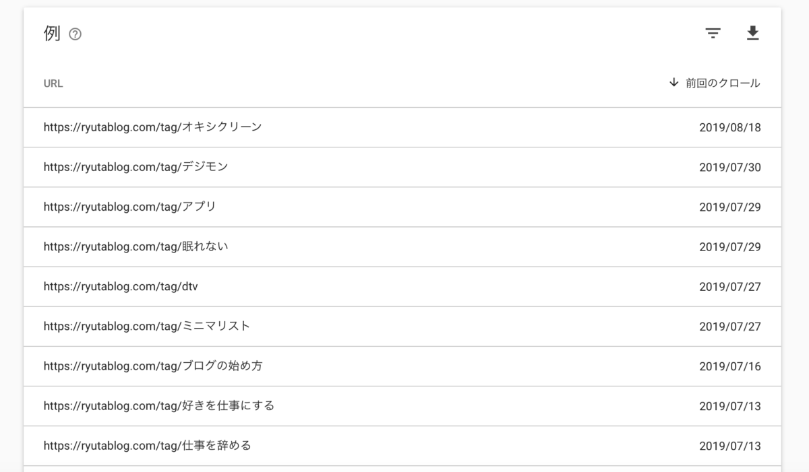The width and height of the screenshot is (809, 472).
Task: Click the 2019/07/30 crawl date
Action: coord(730,167)
